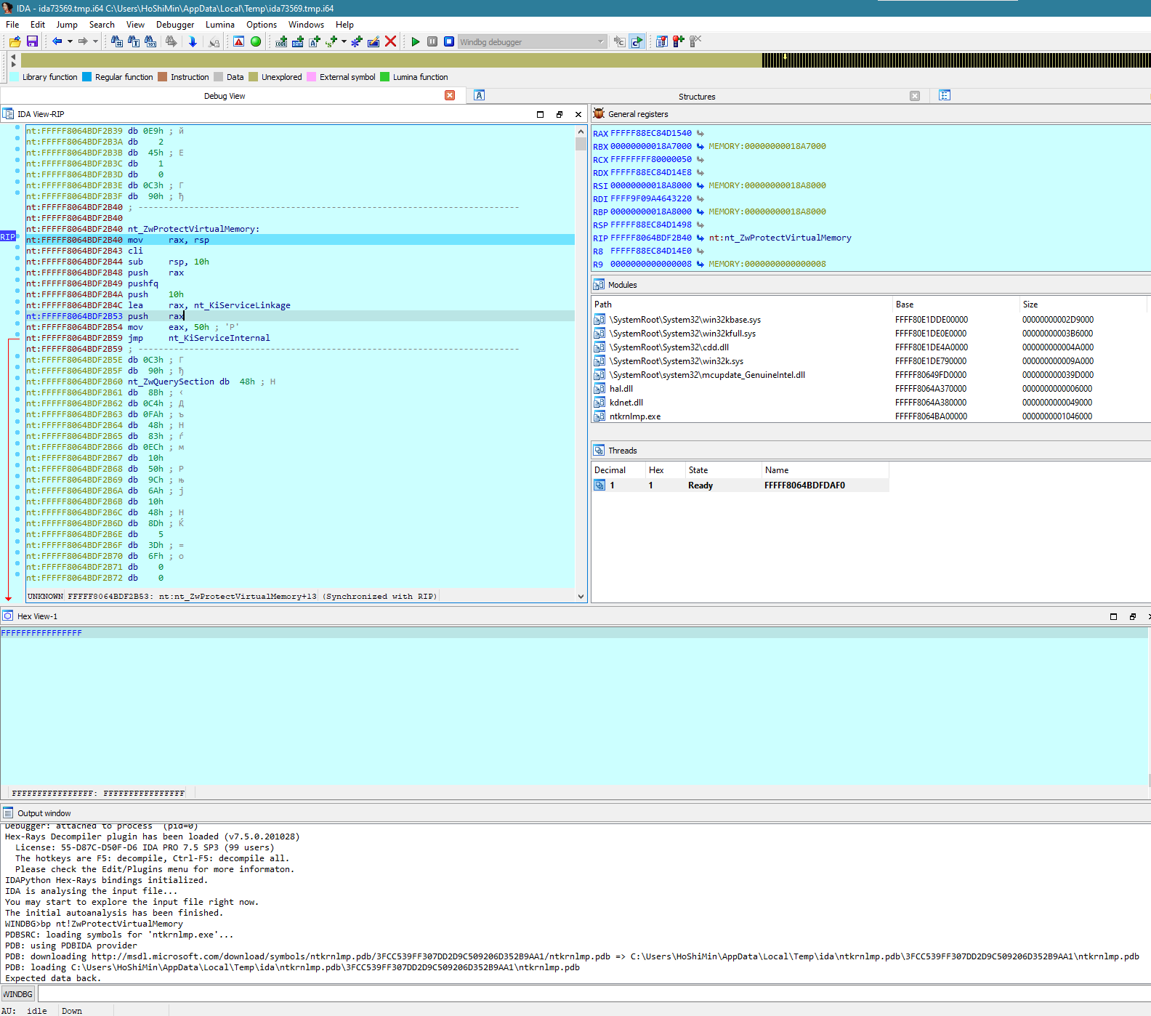The height and width of the screenshot is (1016, 1151).
Task: Start the process with the green play button
Action: coord(415,42)
